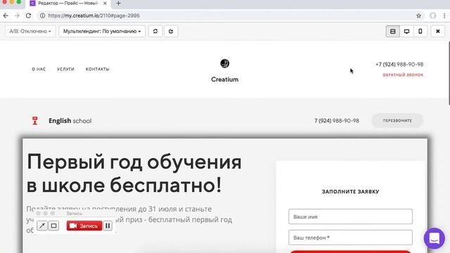Pause the recording with the pause button
450x253 pixels.
pos(108,226)
